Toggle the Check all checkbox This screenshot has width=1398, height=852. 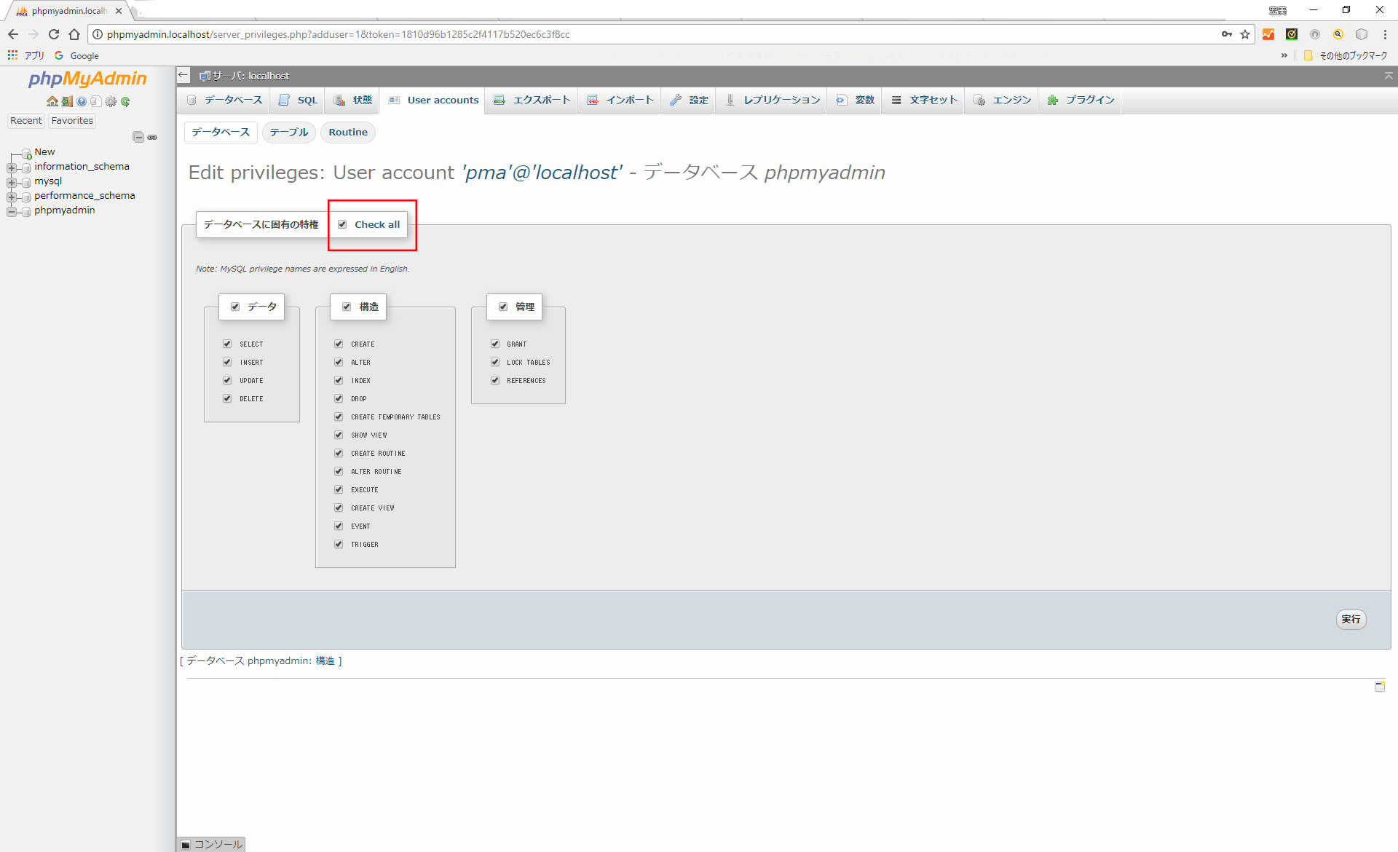click(342, 225)
